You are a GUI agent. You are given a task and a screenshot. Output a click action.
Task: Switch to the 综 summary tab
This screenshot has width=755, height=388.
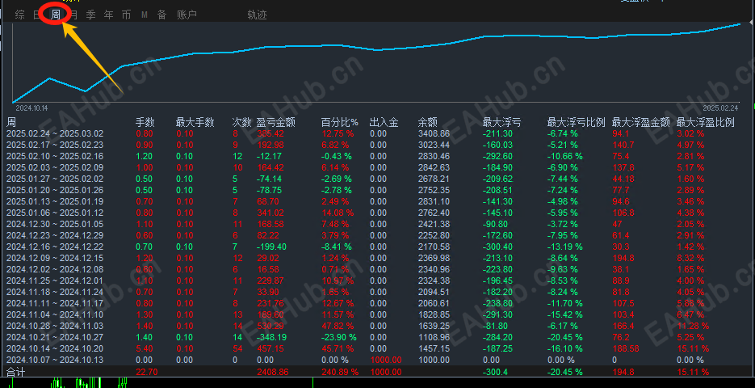[x=19, y=15]
